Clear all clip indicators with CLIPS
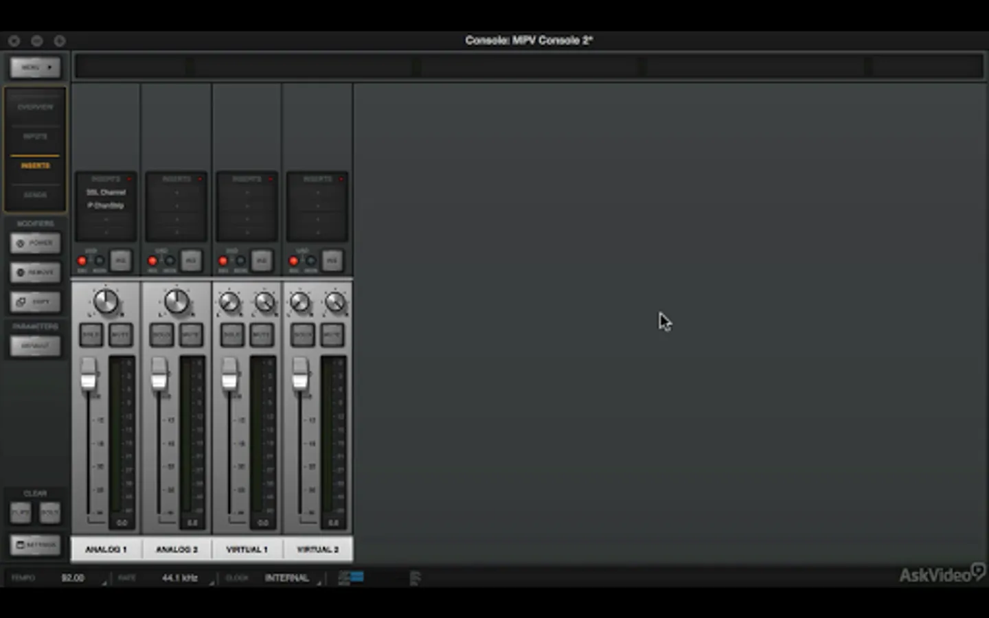 tap(21, 512)
